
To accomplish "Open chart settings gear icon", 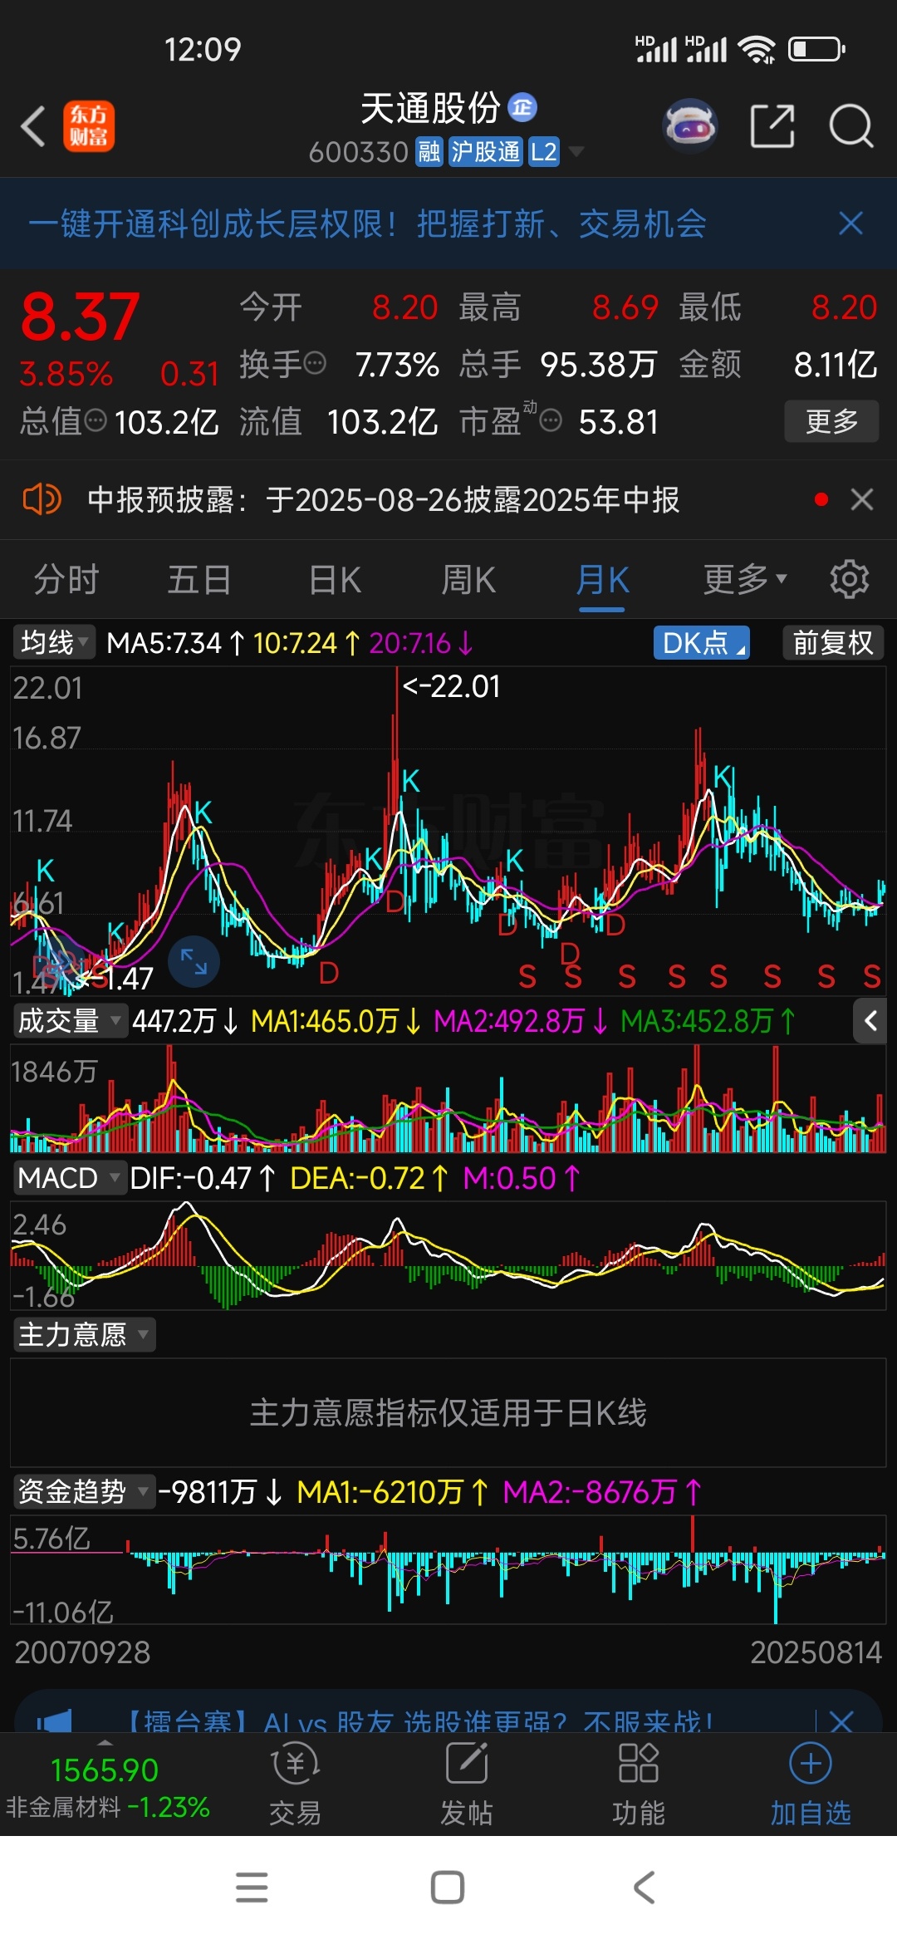I will pos(849,579).
